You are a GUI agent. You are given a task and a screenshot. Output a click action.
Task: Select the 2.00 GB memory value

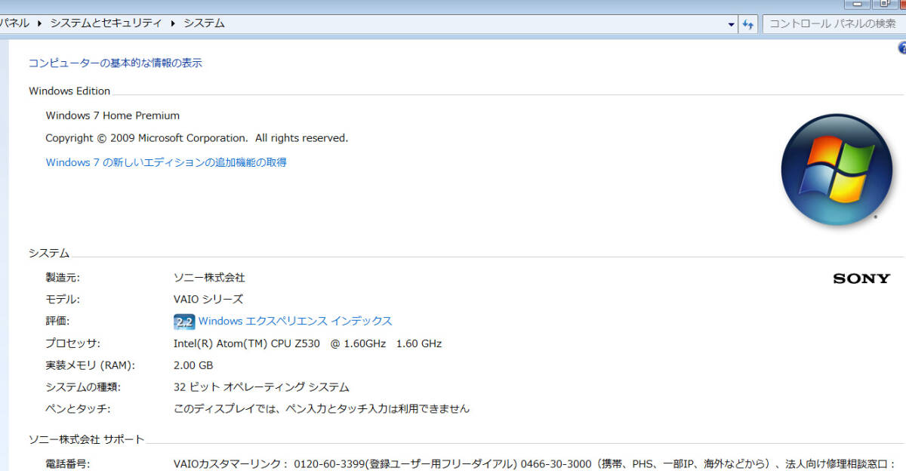coord(193,365)
